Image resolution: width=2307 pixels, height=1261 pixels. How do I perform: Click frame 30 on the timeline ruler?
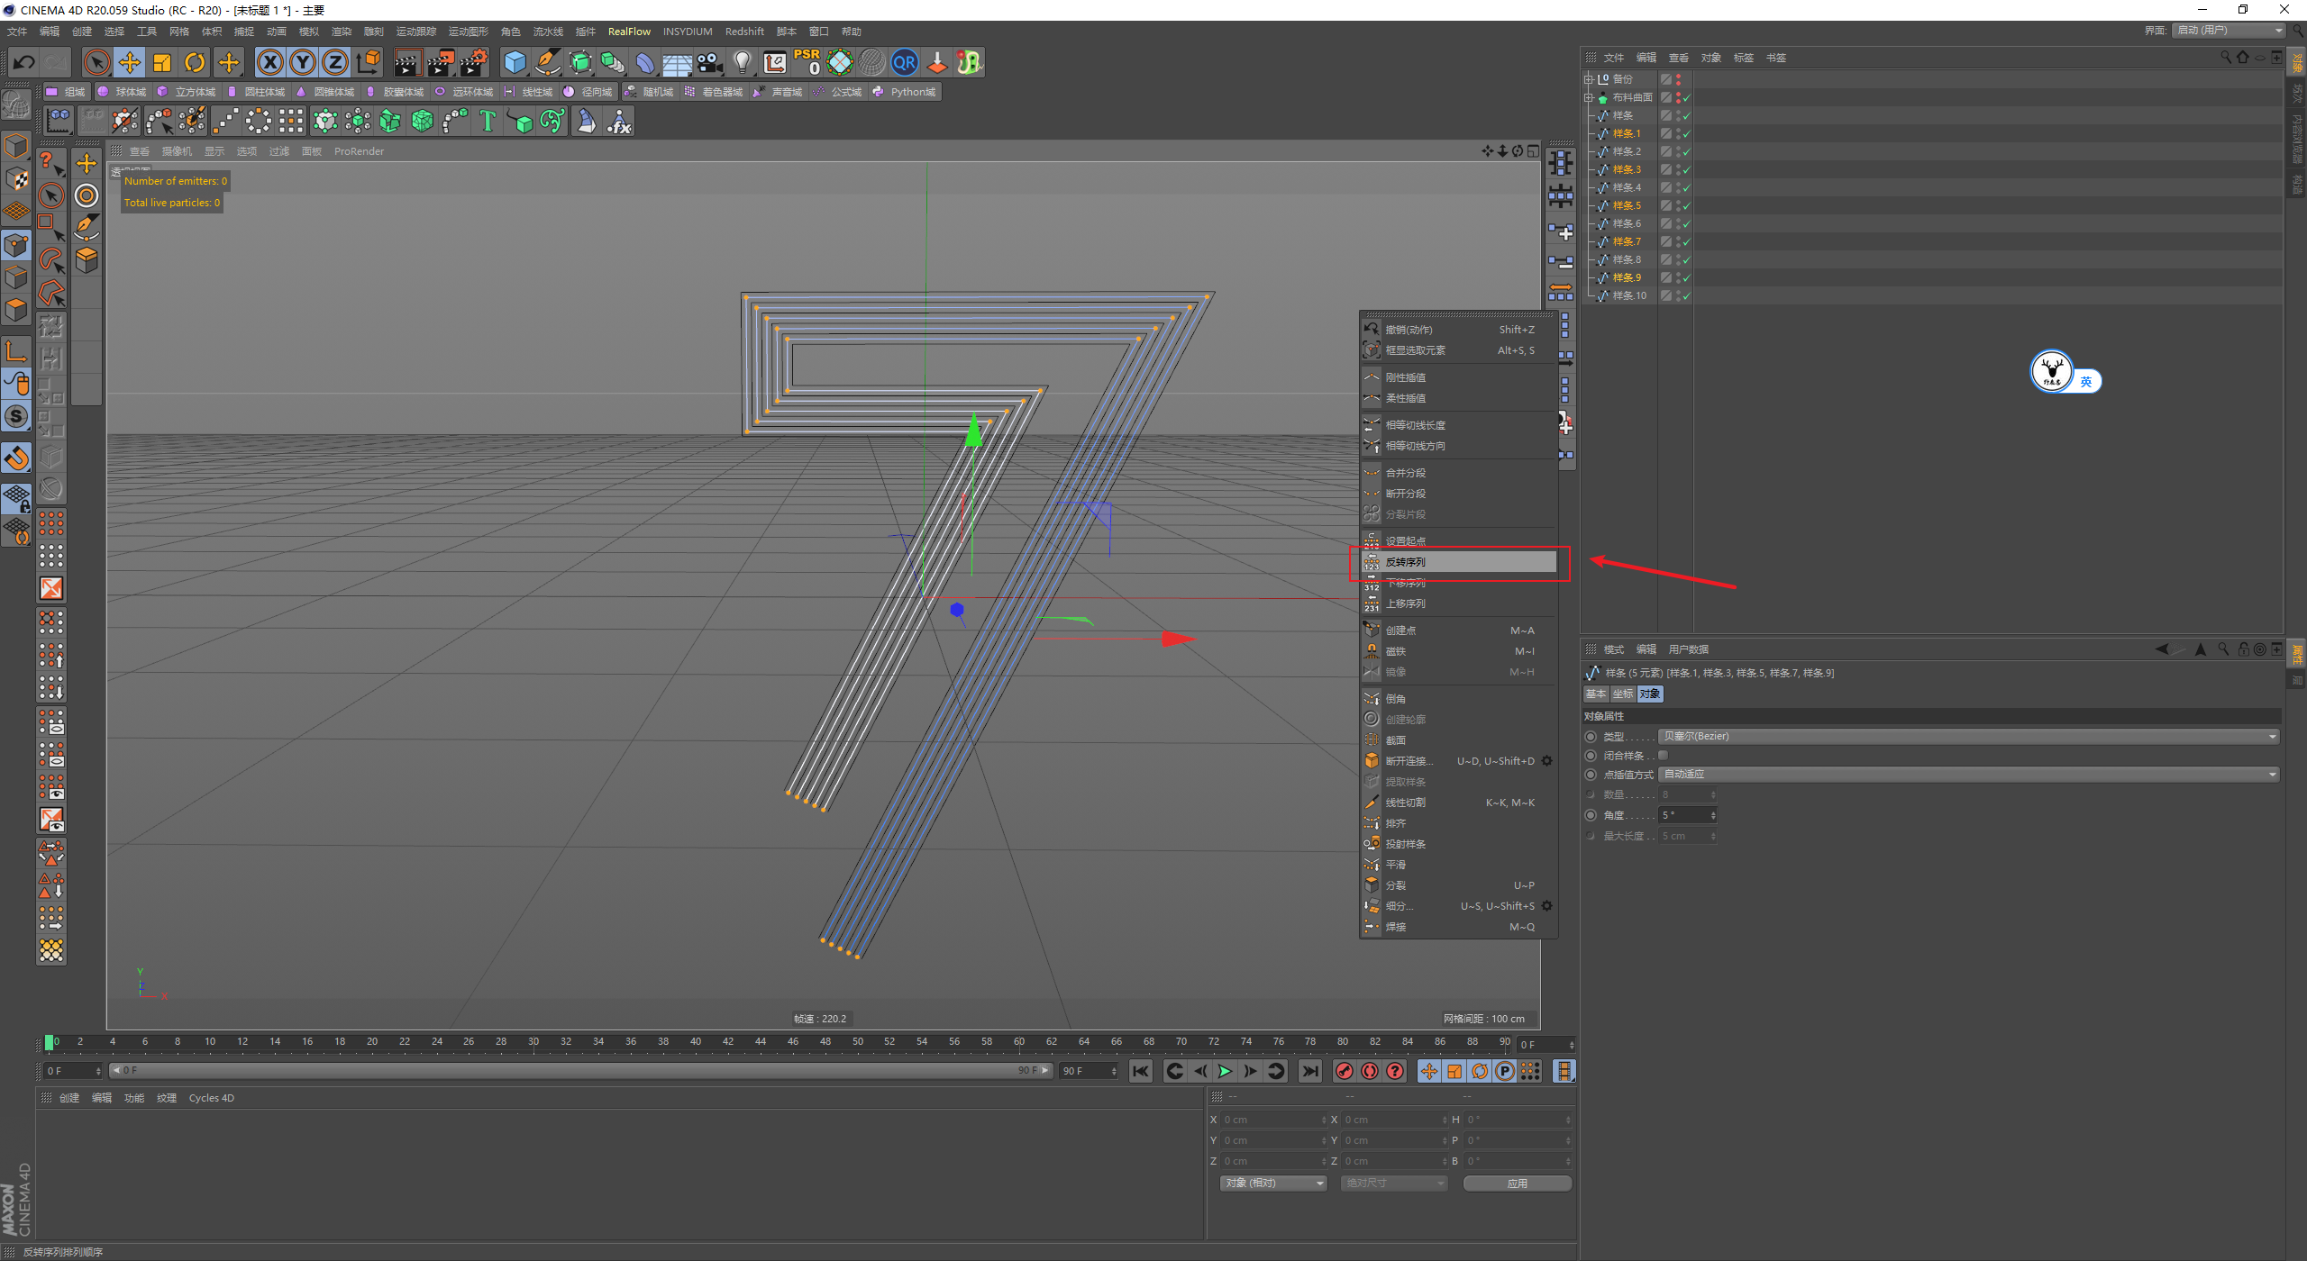click(x=533, y=1041)
